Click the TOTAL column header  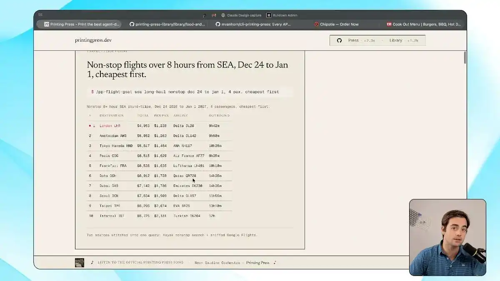click(143, 115)
